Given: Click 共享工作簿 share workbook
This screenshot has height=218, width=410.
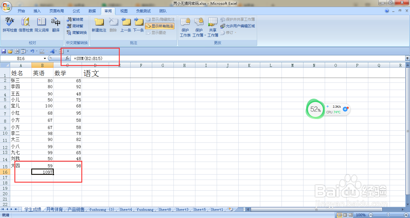Looking at the screenshot, I should pyautogui.click(x=213, y=27).
